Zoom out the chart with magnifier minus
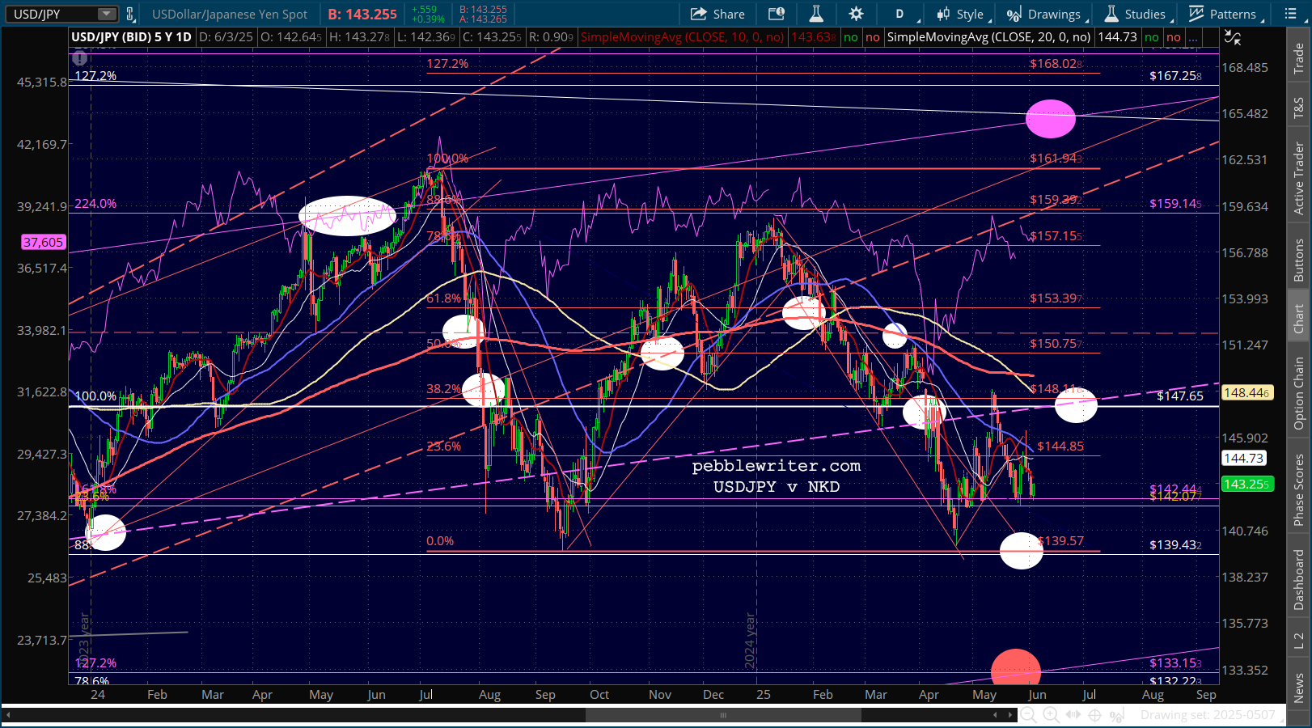 [1028, 715]
